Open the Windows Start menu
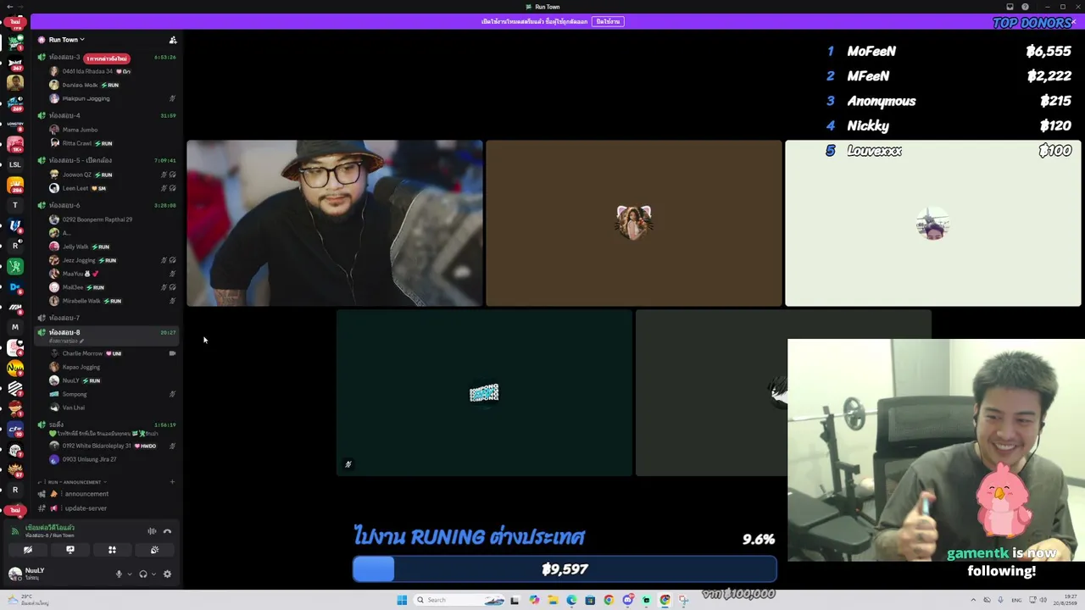1085x610 pixels. (x=402, y=600)
